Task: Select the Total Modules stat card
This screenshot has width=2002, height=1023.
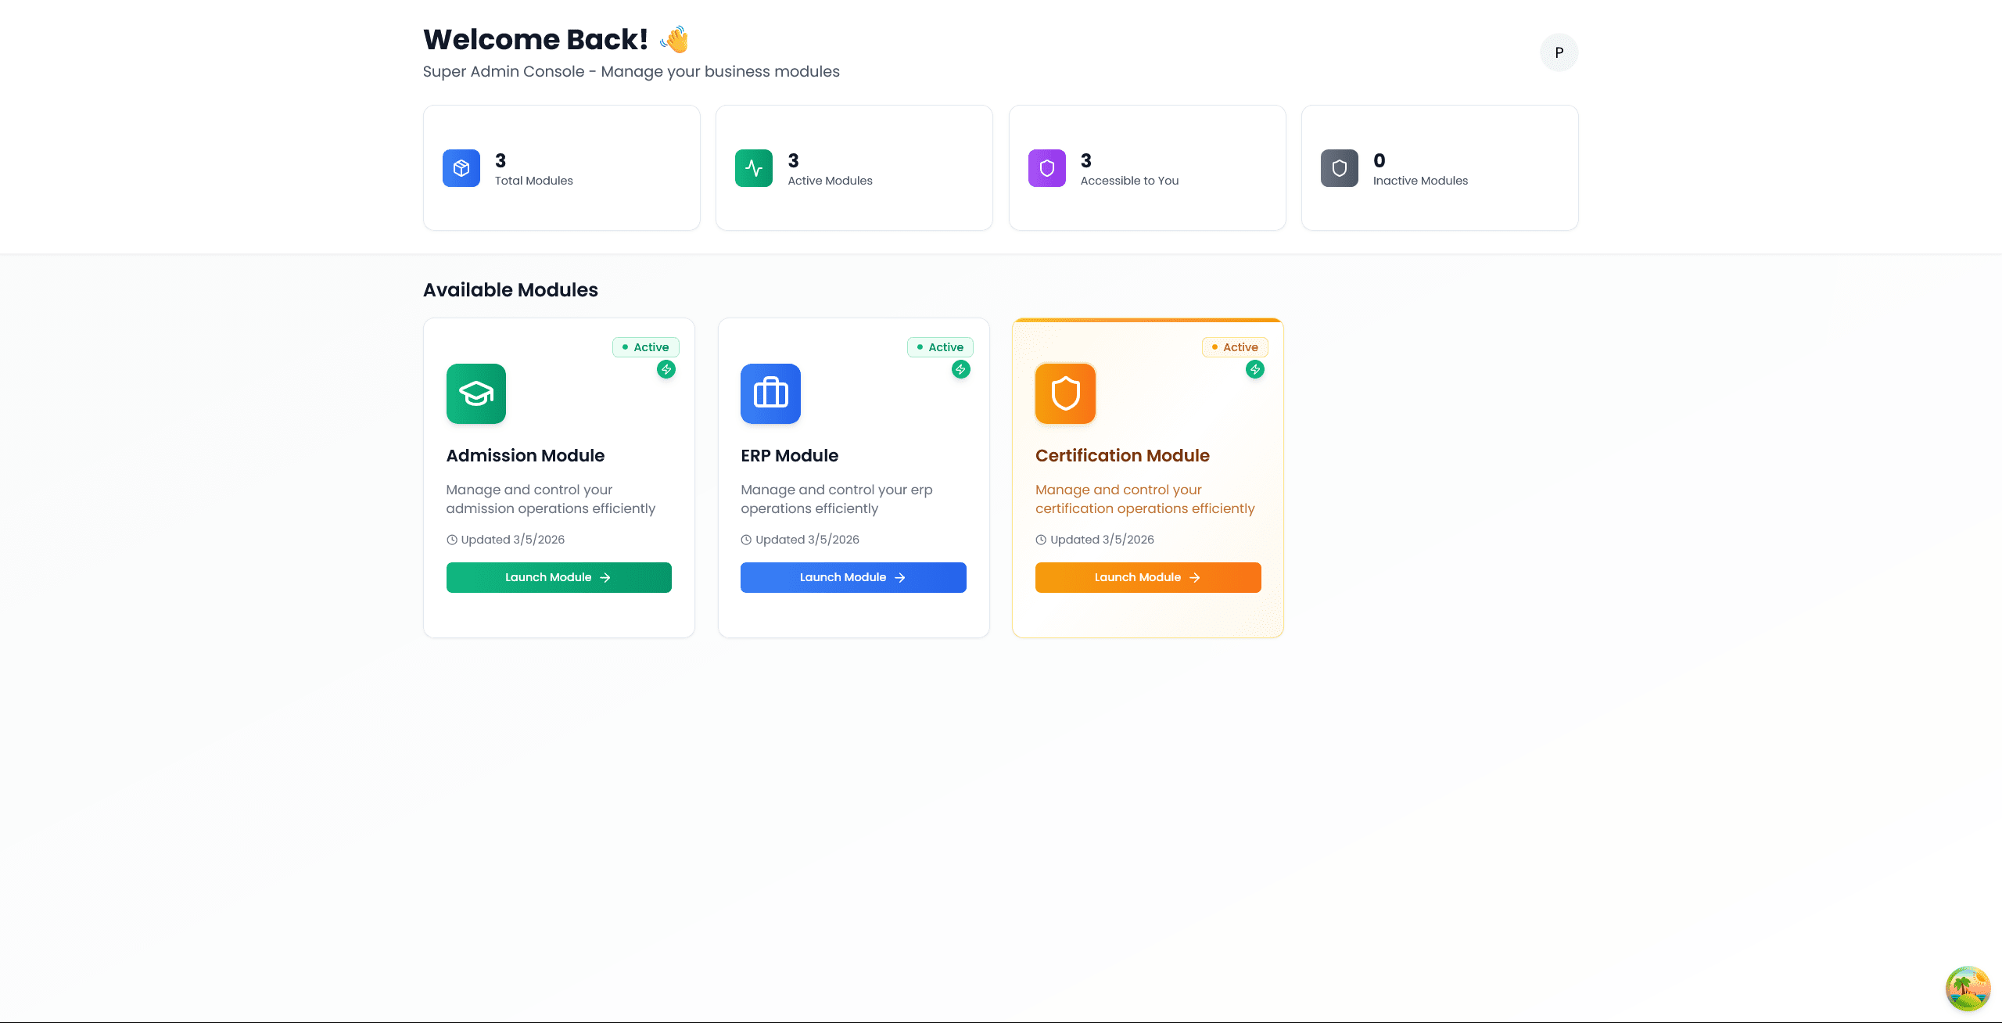Action: click(x=561, y=168)
